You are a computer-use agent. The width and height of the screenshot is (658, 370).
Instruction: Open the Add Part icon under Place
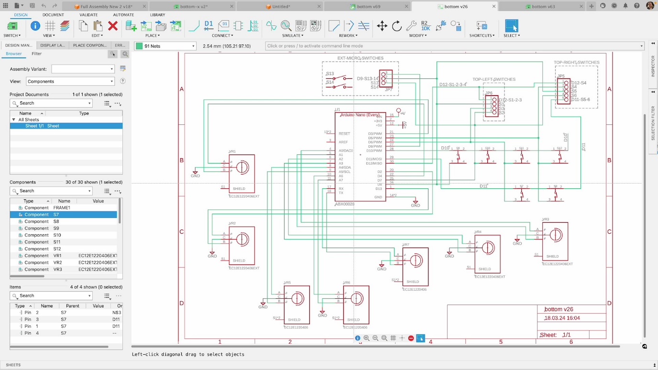131,26
